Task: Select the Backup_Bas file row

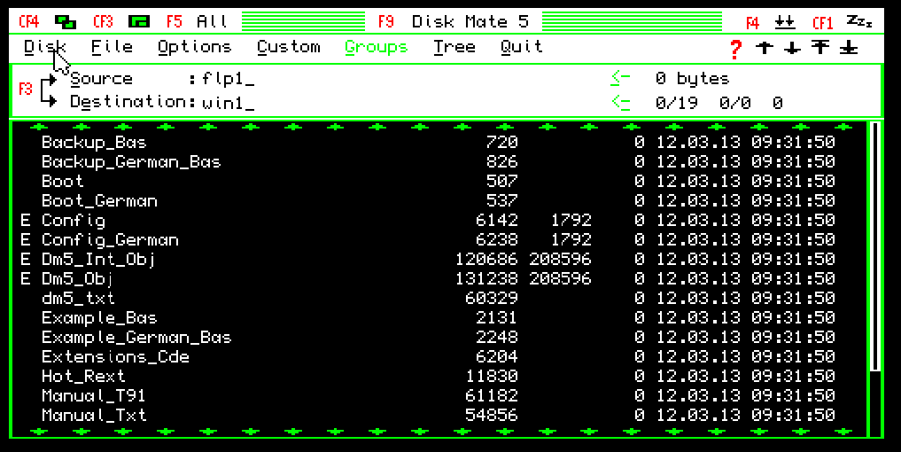Action: tap(439, 142)
